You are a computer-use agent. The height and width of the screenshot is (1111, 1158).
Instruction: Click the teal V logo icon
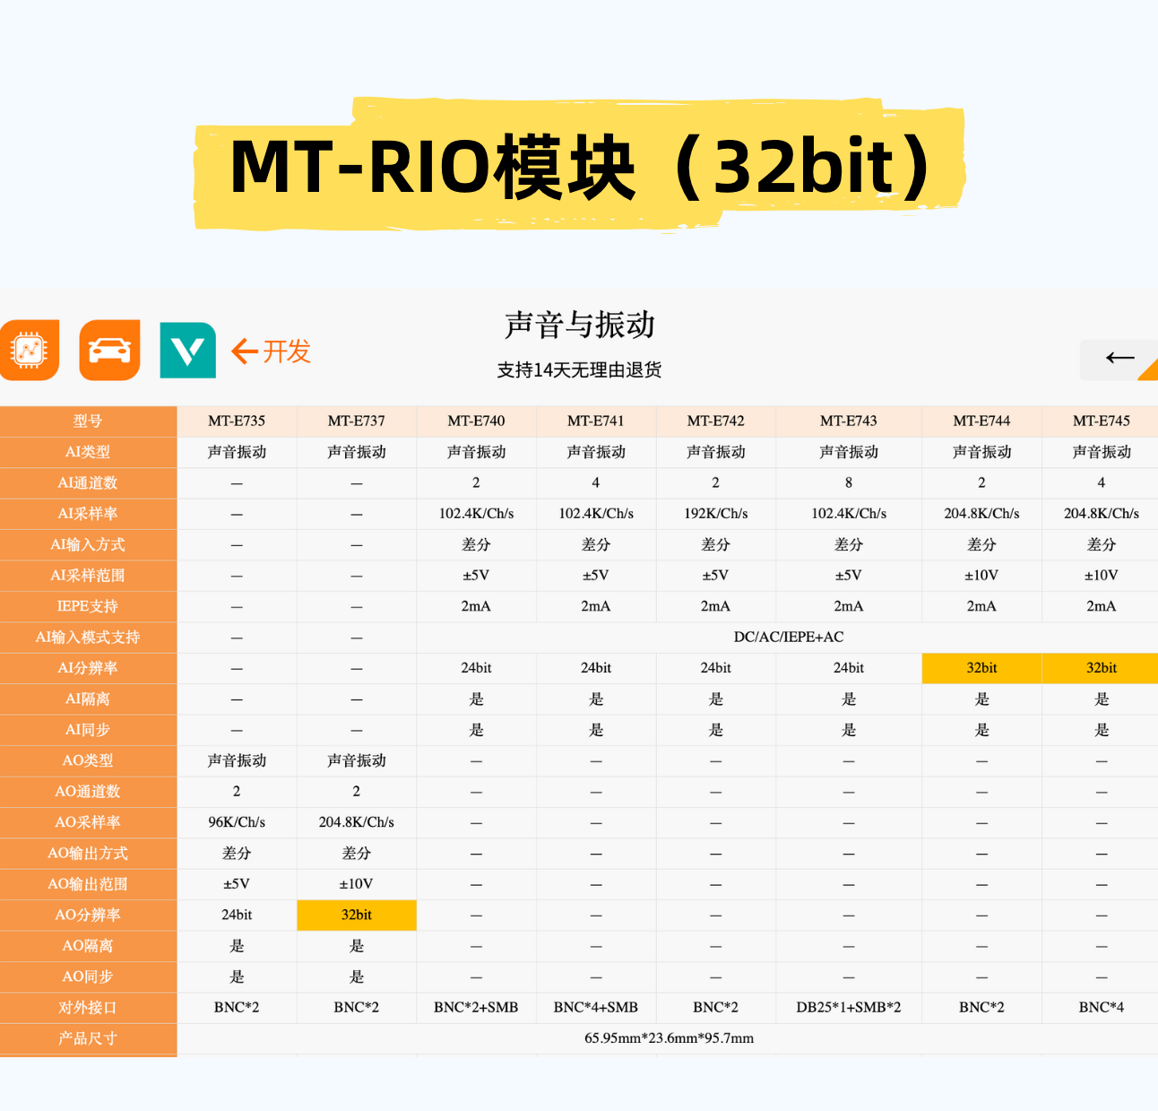click(x=188, y=350)
